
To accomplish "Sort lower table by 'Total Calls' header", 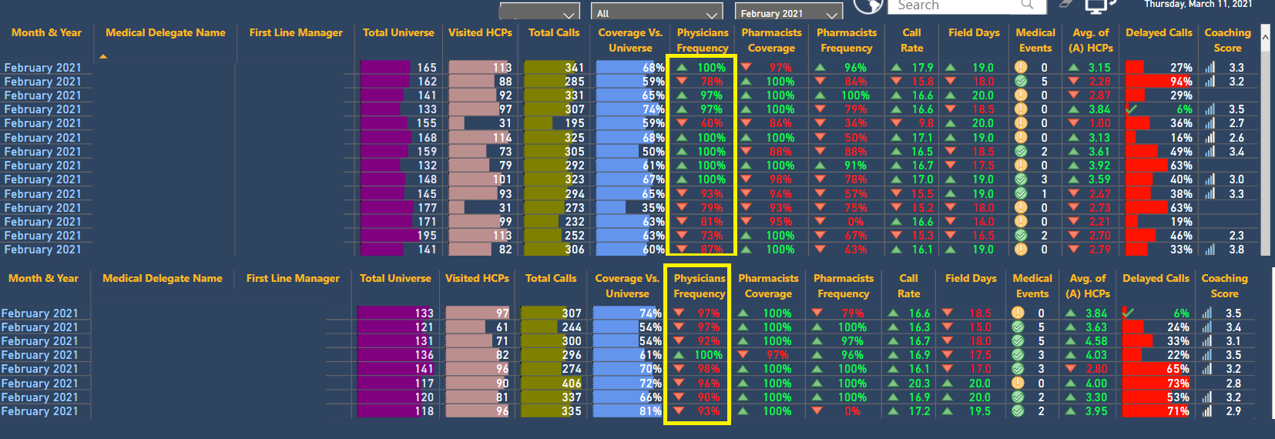I will pyautogui.click(x=551, y=279).
